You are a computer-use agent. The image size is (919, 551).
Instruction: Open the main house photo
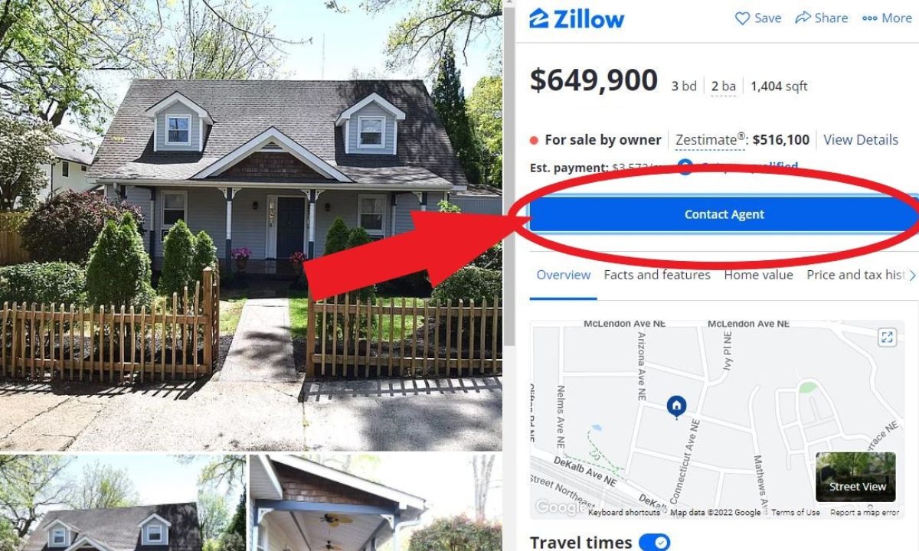tap(251, 226)
